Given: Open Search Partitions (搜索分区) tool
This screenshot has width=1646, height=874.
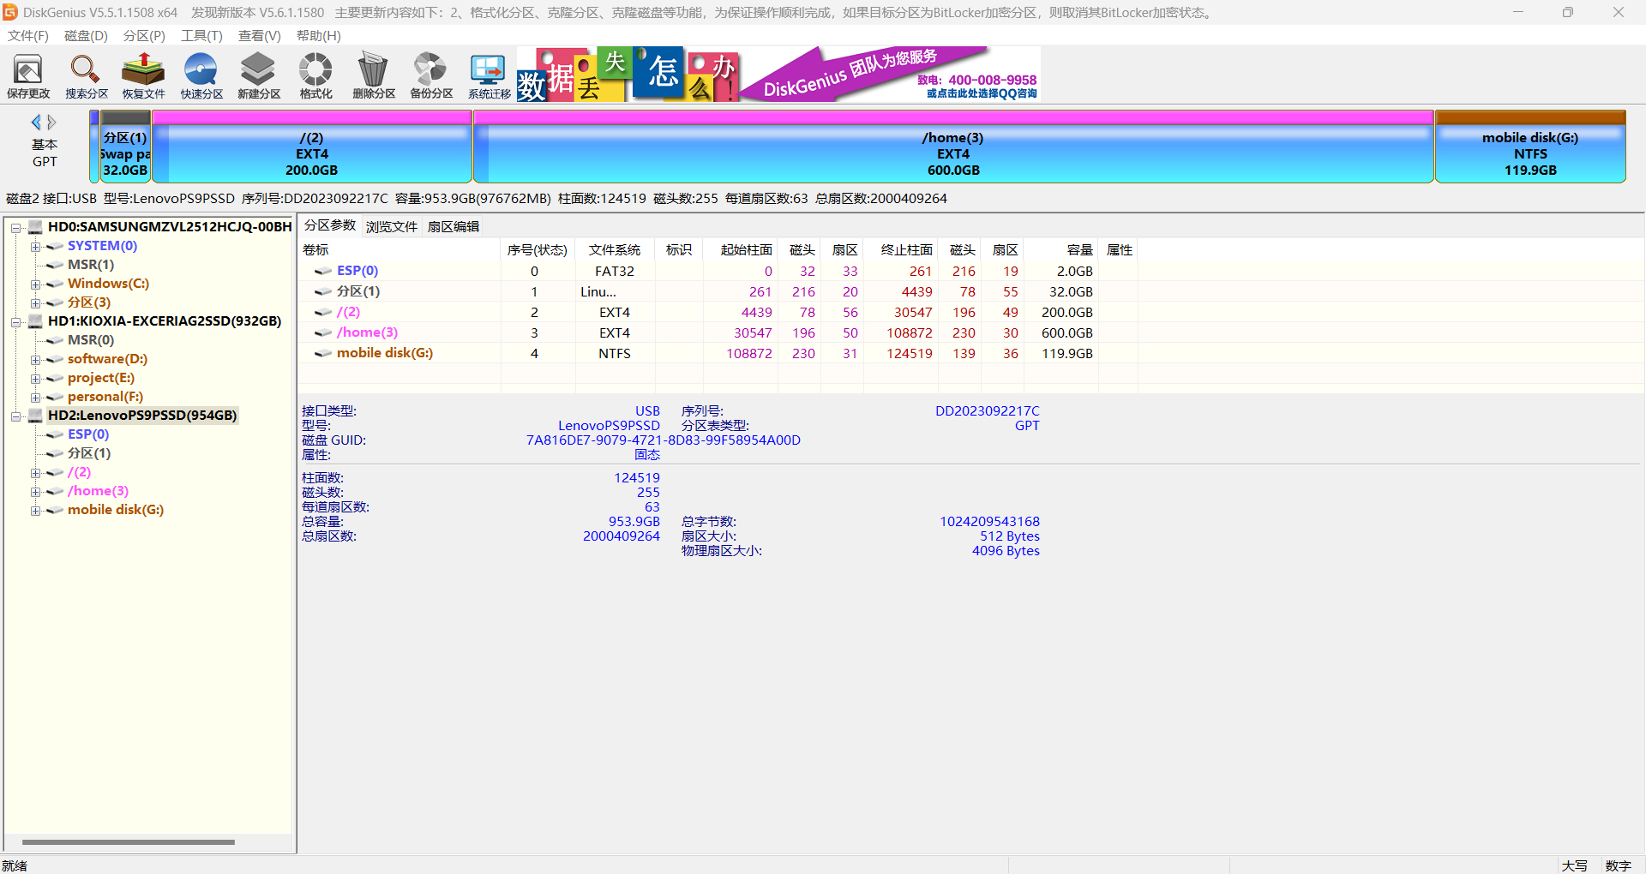Looking at the screenshot, I should 86,75.
